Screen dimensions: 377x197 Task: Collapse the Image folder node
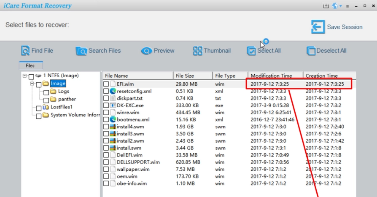pos(32,84)
